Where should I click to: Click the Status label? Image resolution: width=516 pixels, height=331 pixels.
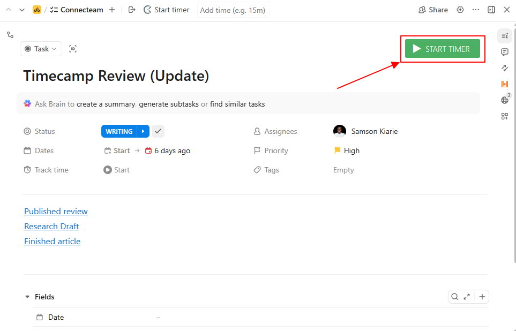(x=45, y=131)
